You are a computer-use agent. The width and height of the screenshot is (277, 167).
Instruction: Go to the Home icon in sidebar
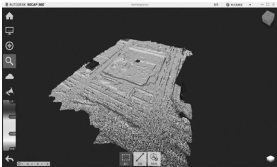(x=9, y=16)
